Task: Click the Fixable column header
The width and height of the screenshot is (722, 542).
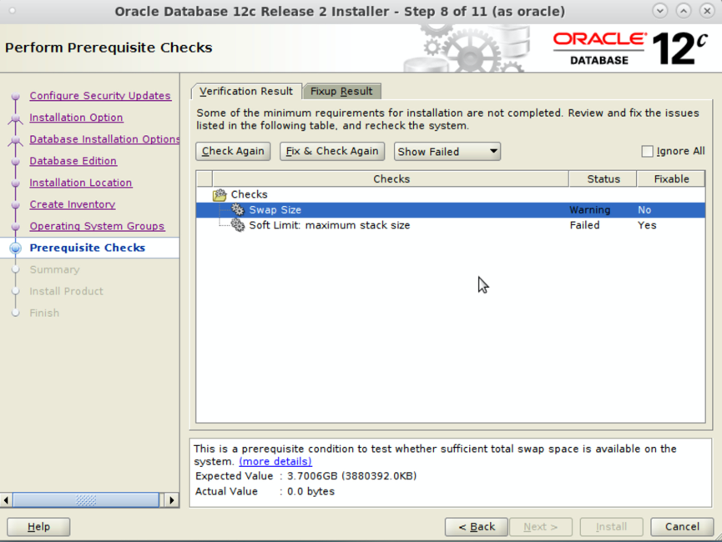Action: point(671,179)
